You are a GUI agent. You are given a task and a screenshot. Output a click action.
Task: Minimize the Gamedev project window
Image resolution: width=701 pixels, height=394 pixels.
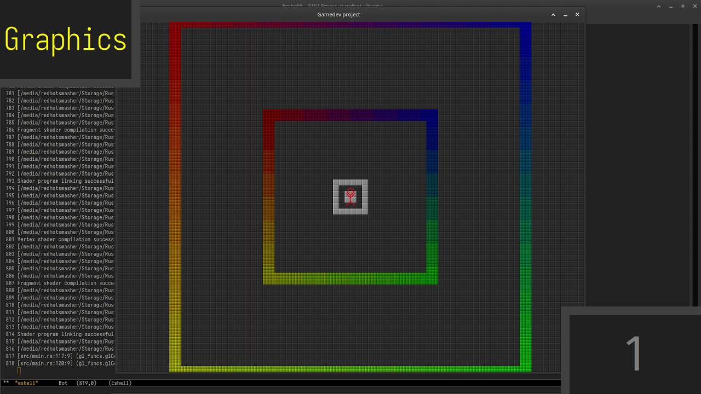pyautogui.click(x=565, y=15)
